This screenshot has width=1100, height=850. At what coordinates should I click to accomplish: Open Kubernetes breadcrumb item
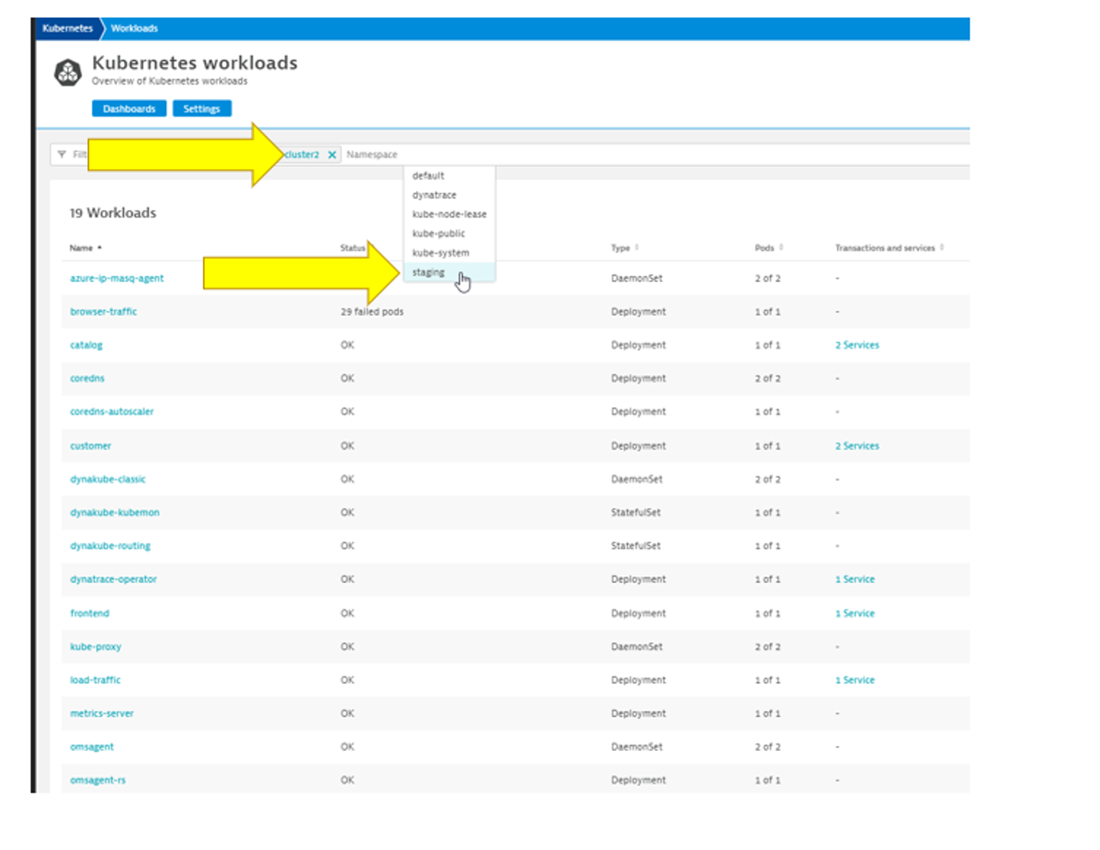[x=68, y=28]
